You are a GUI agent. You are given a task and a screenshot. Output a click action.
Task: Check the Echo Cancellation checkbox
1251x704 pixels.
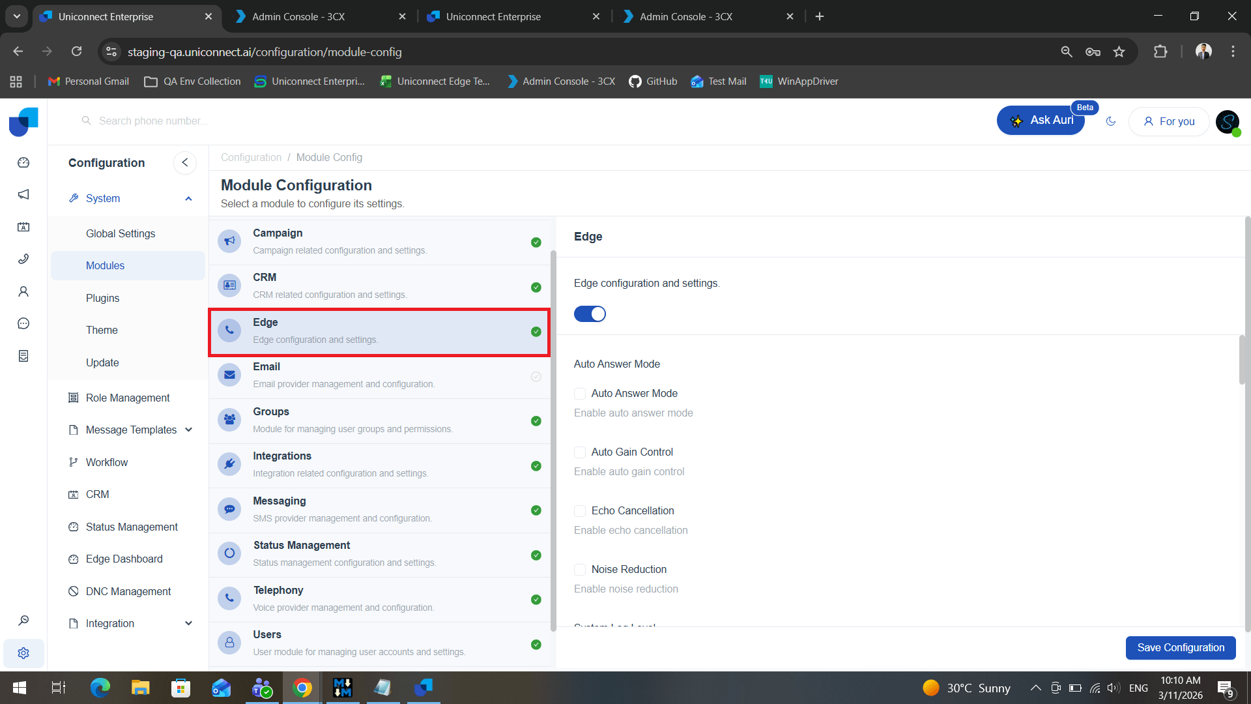tap(580, 511)
